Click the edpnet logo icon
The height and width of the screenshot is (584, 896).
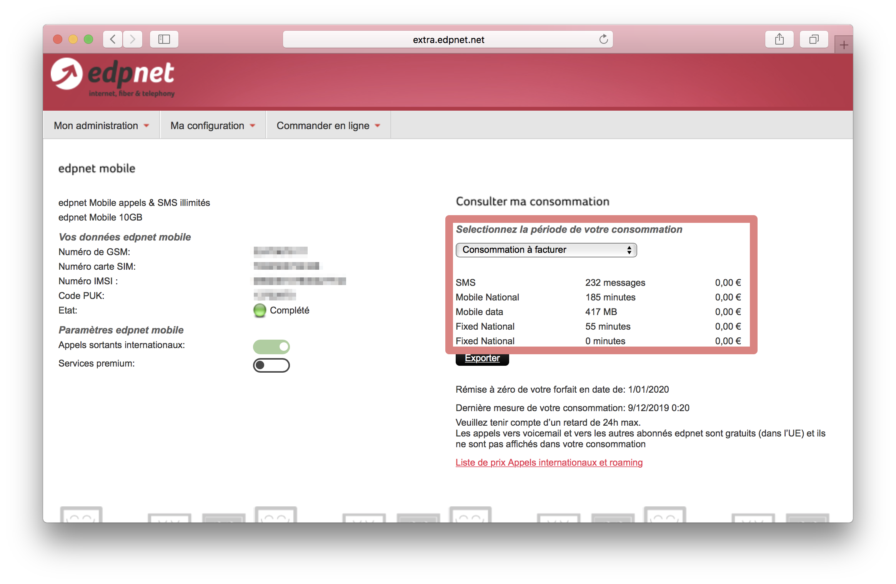tap(65, 73)
